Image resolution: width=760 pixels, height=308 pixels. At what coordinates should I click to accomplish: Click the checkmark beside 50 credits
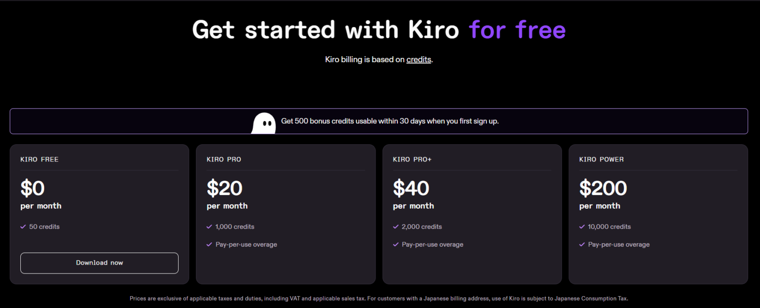(23, 227)
